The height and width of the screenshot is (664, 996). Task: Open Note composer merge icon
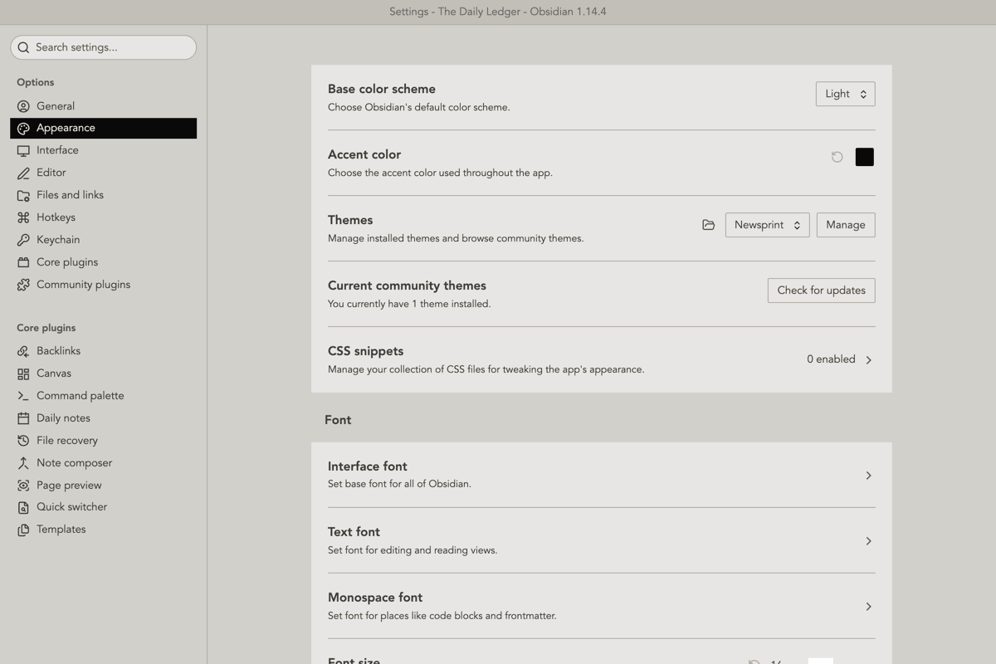click(x=23, y=463)
